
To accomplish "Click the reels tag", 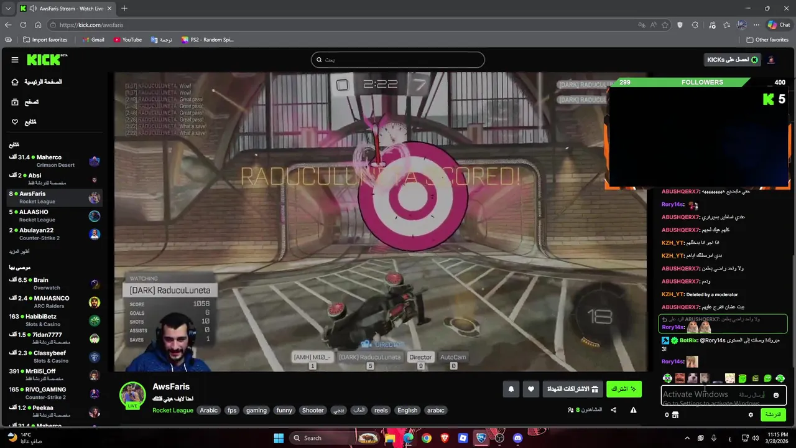I will (381, 410).
